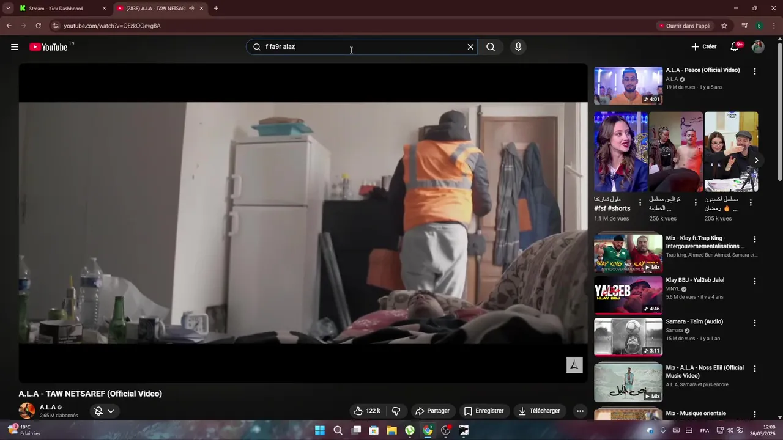
Task: Click Ouvrir dans l'appli chip
Action: tap(685, 26)
